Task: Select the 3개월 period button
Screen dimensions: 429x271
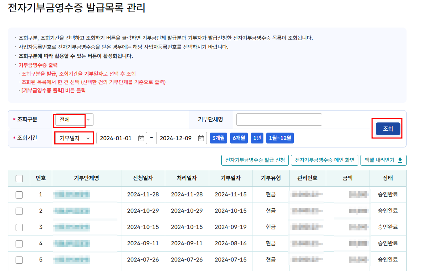Action: [x=218, y=138]
